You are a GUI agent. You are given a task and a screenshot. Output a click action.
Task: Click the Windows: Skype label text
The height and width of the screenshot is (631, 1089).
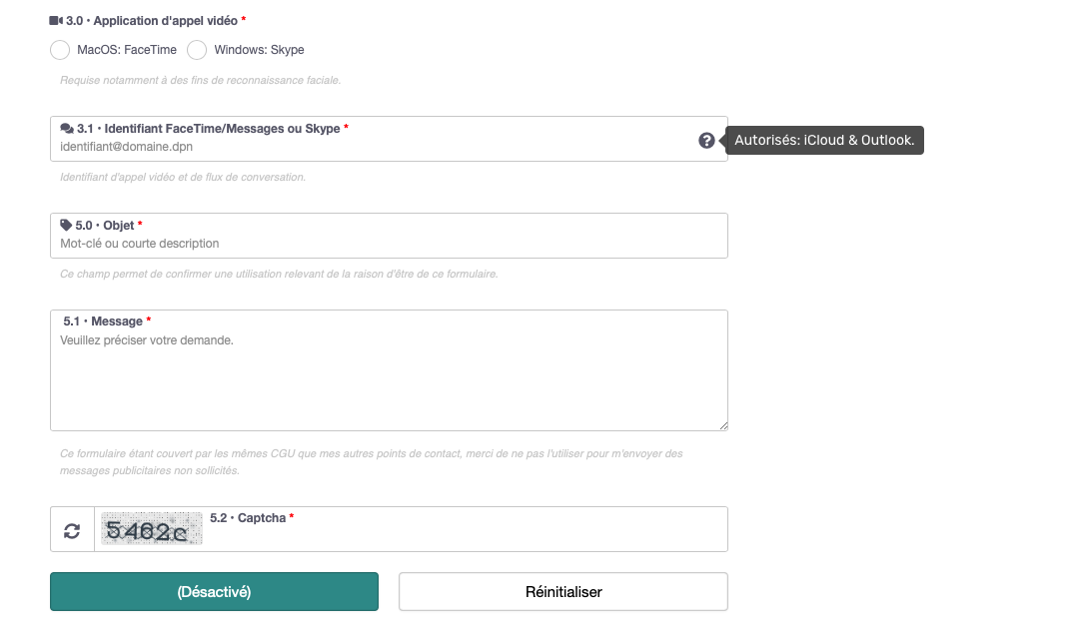click(x=259, y=50)
